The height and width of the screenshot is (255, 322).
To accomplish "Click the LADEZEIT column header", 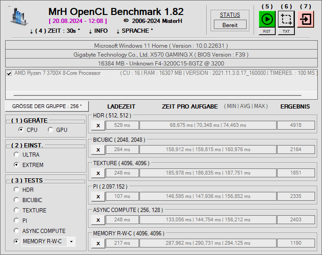I will click(x=121, y=107).
